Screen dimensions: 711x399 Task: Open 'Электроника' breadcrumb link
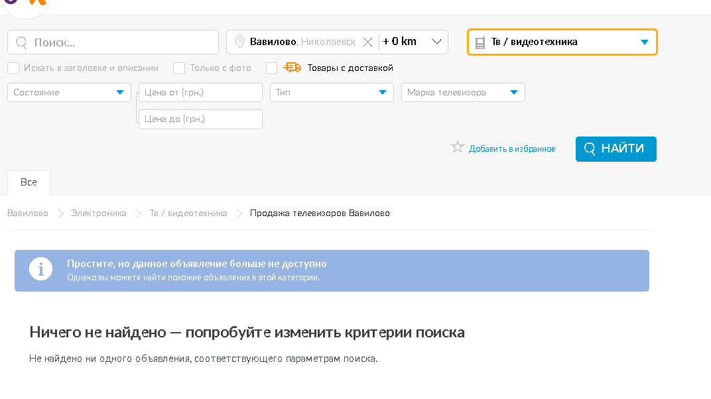pyautogui.click(x=99, y=213)
